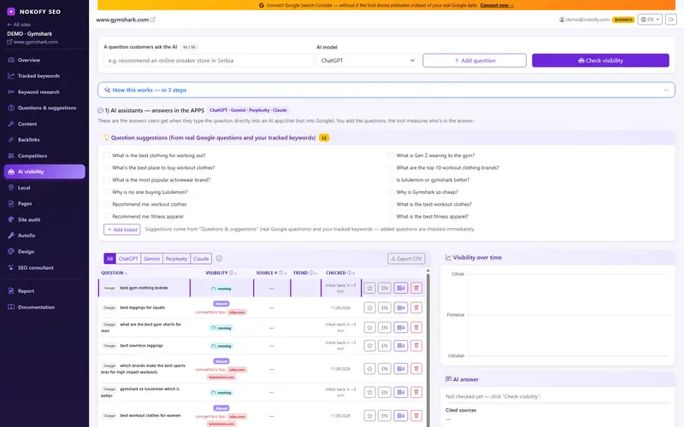This screenshot has width=684, height=427.
Task: Click the '+ Add question' button
Action: pyautogui.click(x=475, y=61)
